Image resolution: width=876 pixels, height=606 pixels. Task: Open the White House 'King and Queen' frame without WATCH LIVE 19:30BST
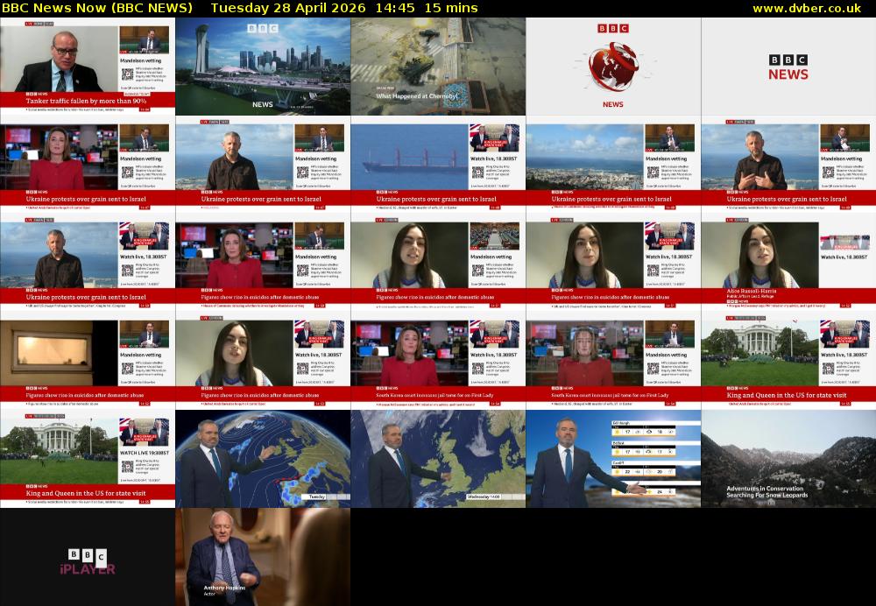coord(788,360)
